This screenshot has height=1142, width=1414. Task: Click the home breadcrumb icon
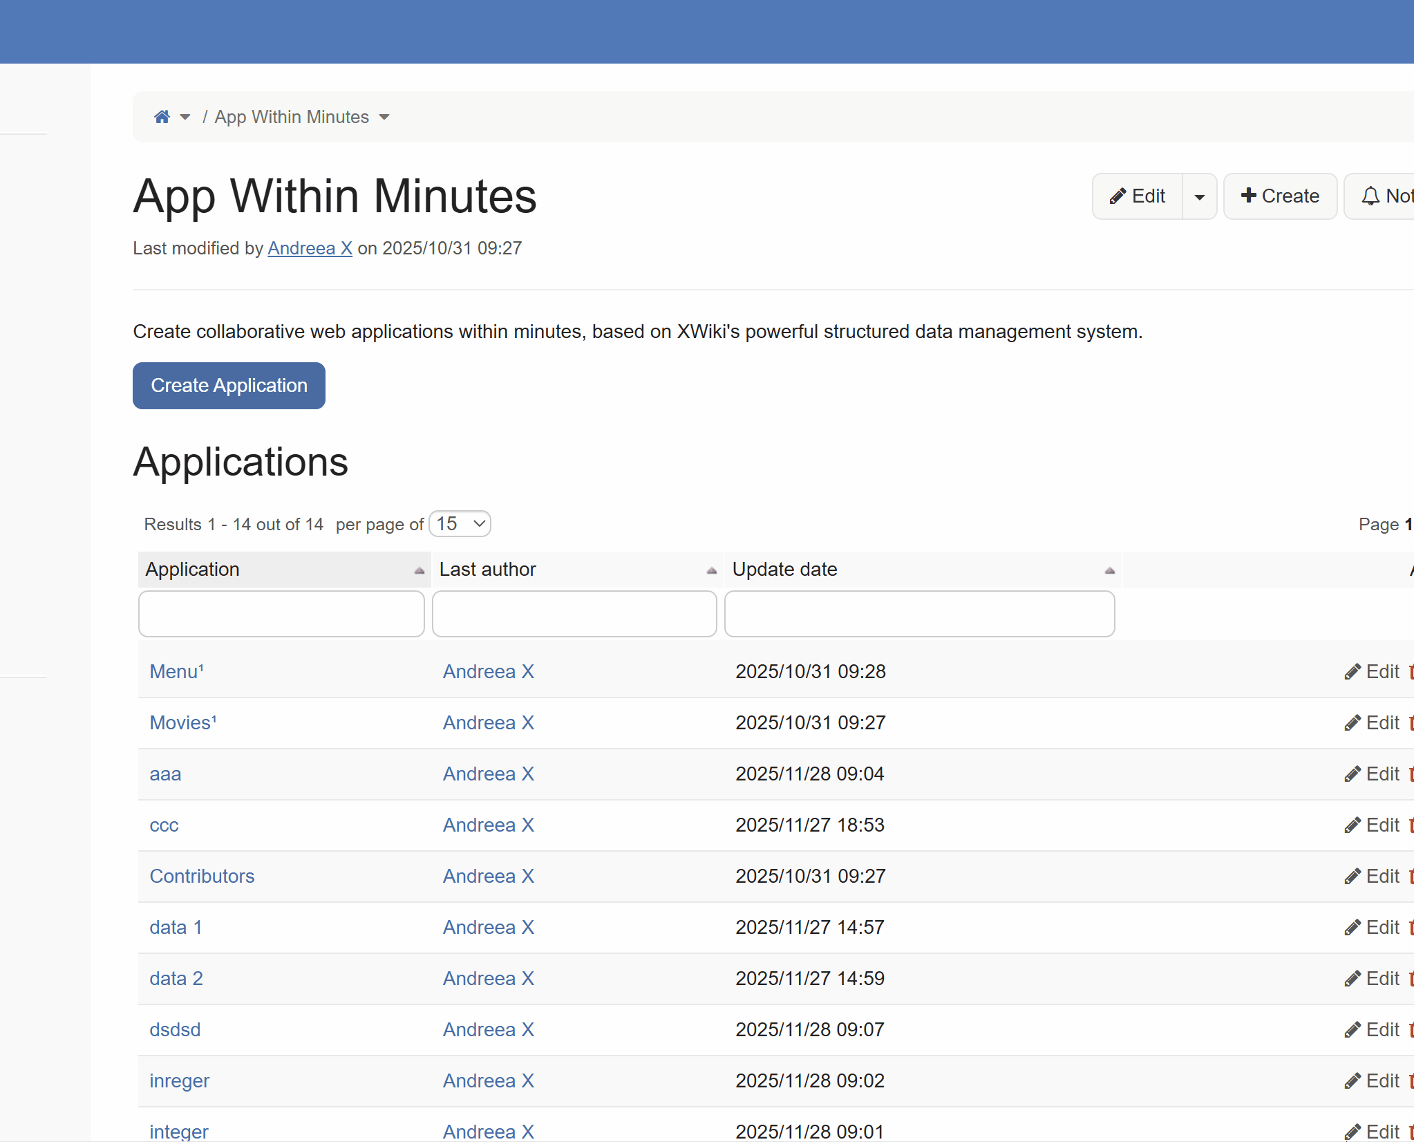tap(162, 117)
